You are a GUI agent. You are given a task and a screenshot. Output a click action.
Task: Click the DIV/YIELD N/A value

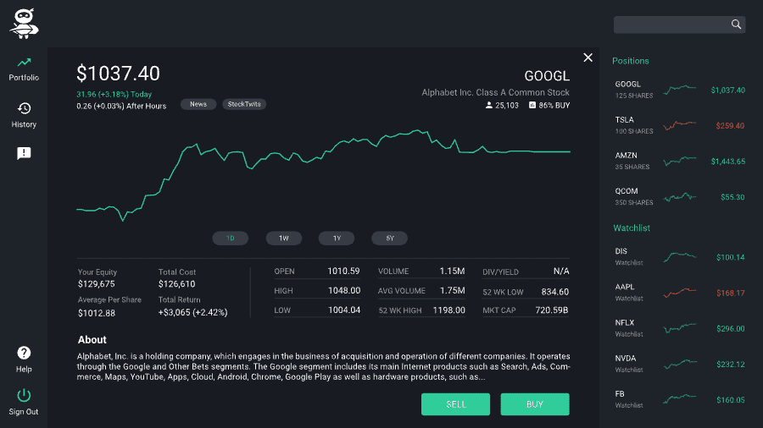(x=561, y=271)
